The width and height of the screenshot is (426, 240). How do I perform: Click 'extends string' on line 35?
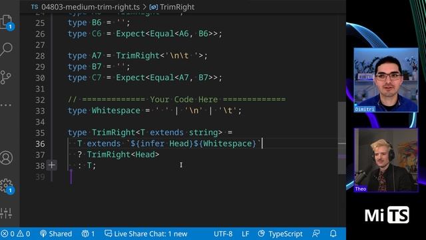pos(186,133)
